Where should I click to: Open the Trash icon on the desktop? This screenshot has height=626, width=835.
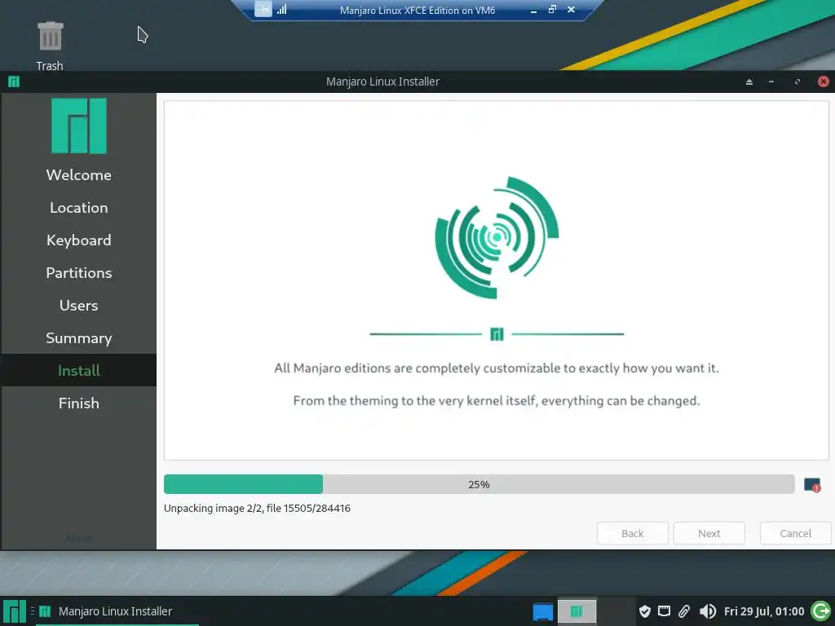50,36
